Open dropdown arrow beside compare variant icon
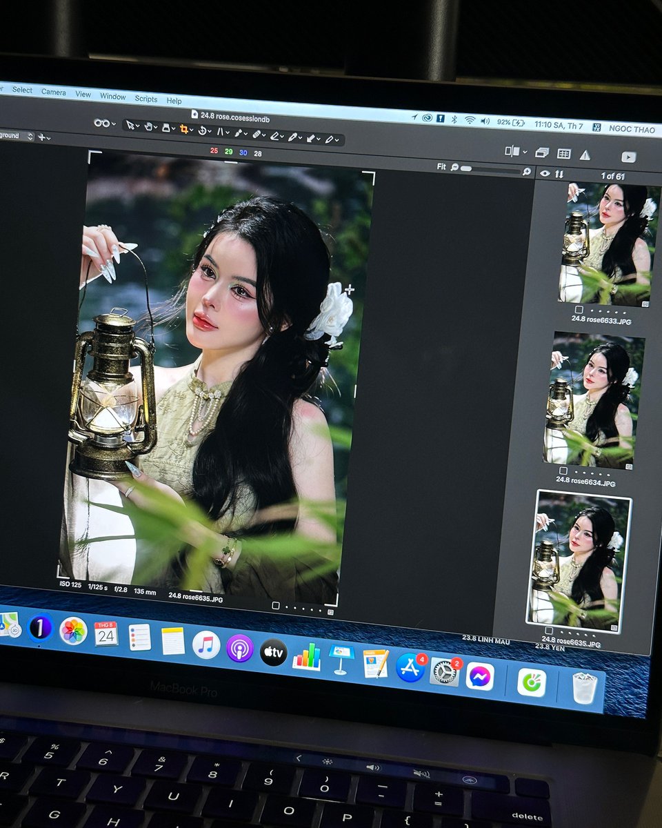 pyautogui.click(x=525, y=152)
